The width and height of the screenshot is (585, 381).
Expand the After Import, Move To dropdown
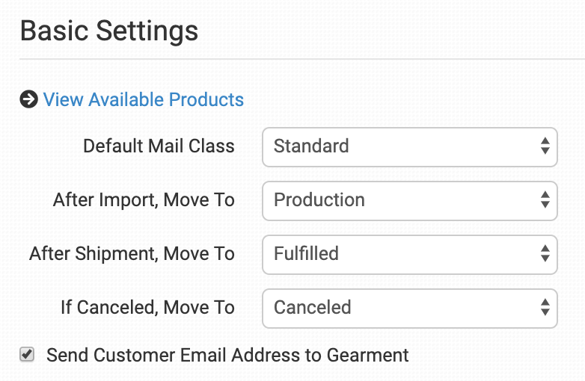click(409, 200)
